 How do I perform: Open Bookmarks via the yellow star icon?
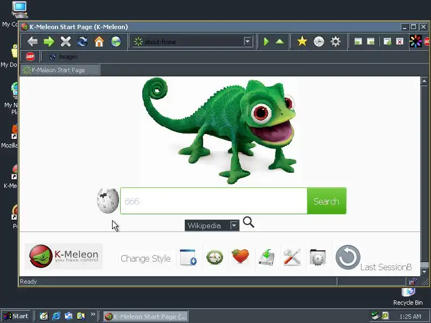302,42
